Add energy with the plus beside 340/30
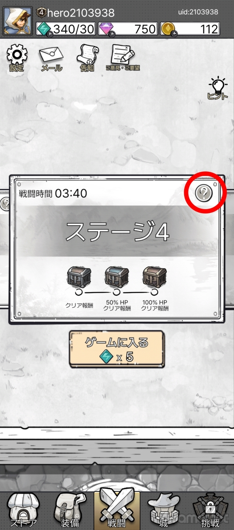Image resolution: width=234 pixels, height=530 pixels. [50, 34]
